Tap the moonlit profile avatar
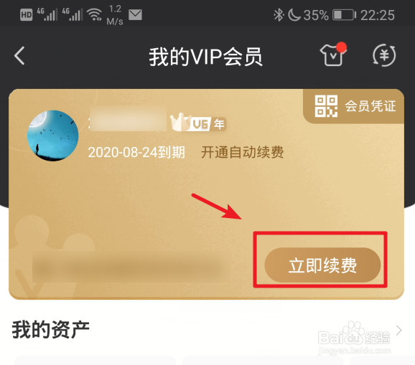 pyautogui.click(x=53, y=136)
